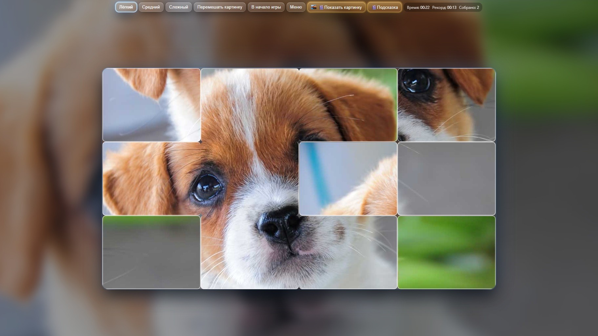Select the gray blurred tile at bottom left
The width and height of the screenshot is (598, 336).
click(151, 252)
